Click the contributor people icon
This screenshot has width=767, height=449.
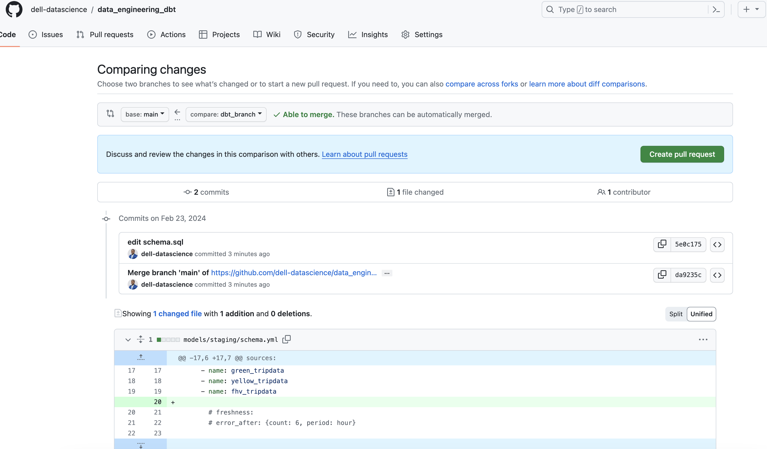point(601,192)
